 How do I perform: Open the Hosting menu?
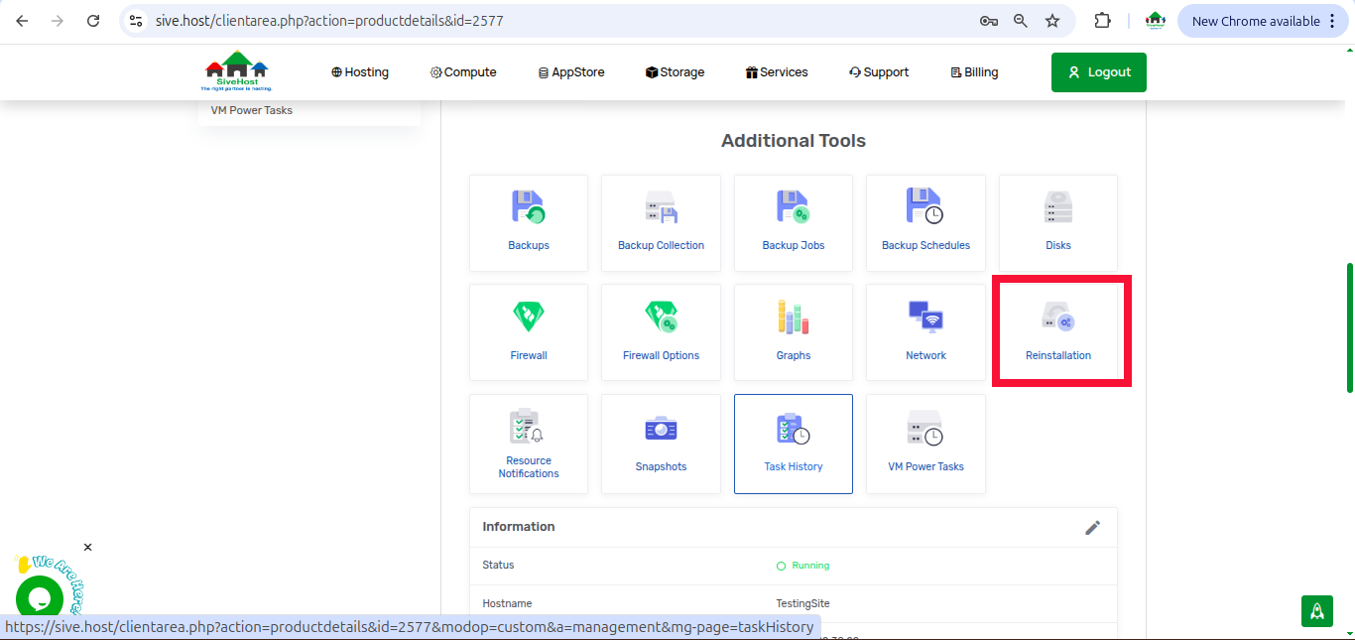click(x=360, y=72)
